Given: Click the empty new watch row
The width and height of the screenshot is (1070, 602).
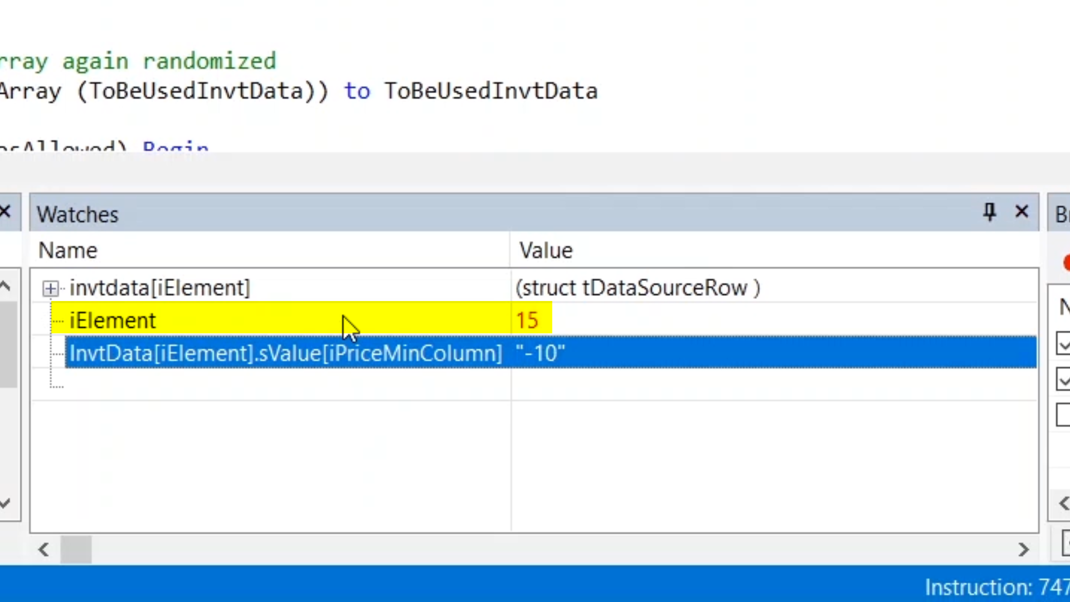Looking at the screenshot, I should (x=223, y=385).
